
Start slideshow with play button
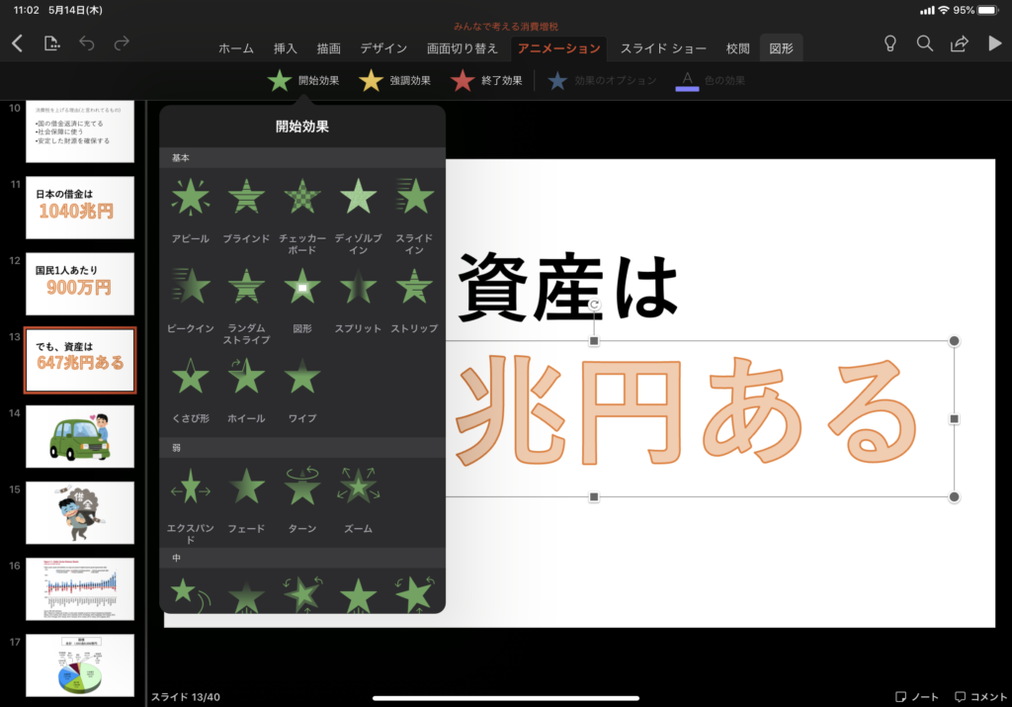[994, 44]
